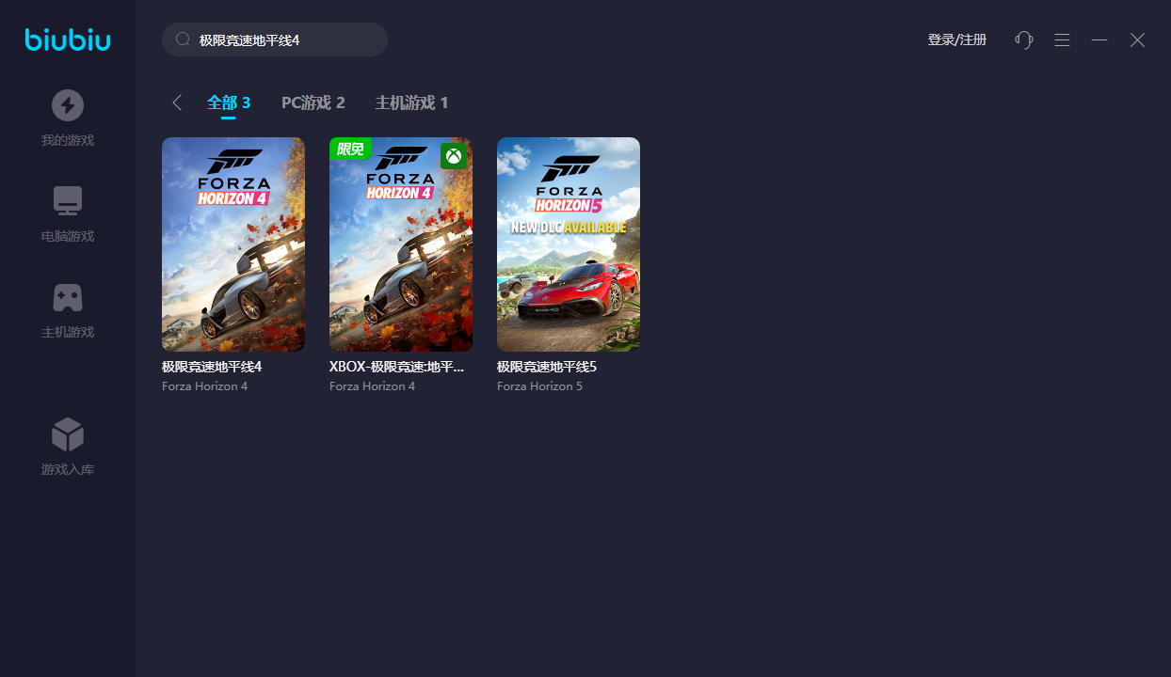The image size is (1171, 677).
Task: Click the 登录/注册 link
Action: (x=956, y=39)
